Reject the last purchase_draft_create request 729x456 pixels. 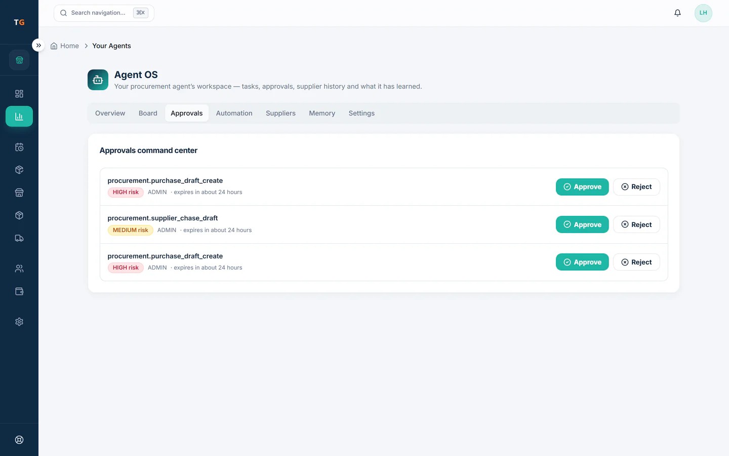(x=636, y=262)
